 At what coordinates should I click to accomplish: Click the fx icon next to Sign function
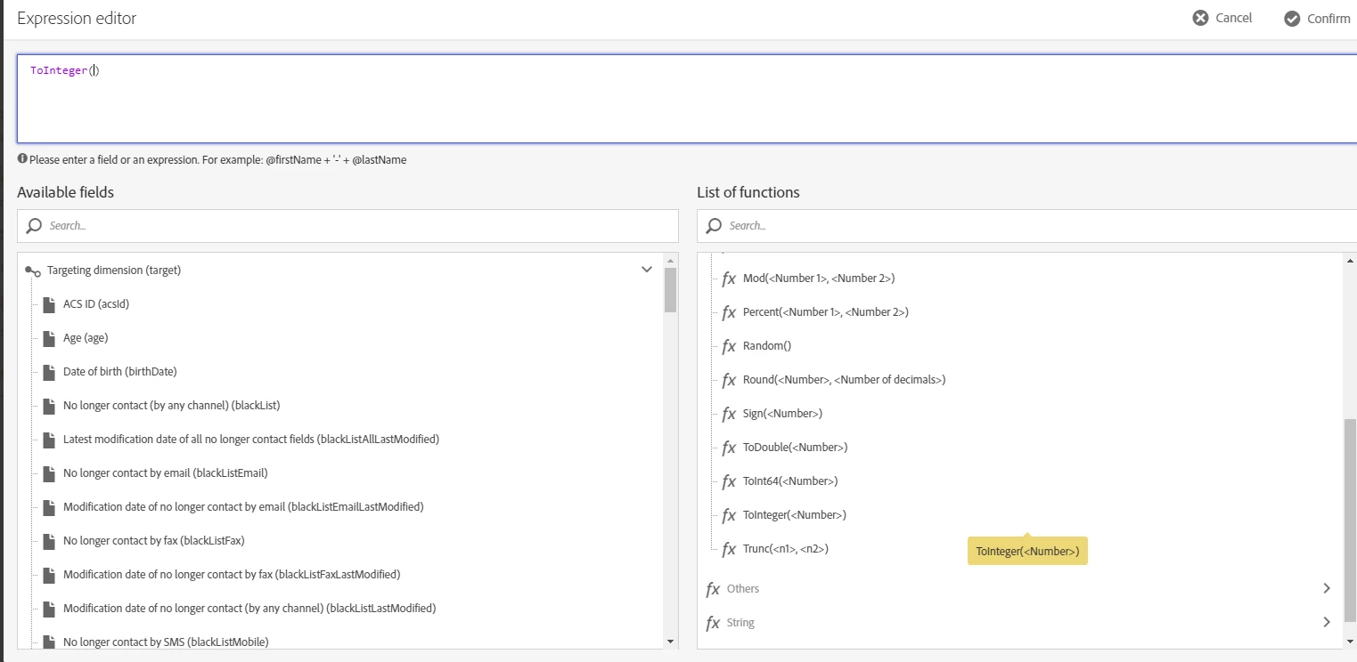coord(729,414)
